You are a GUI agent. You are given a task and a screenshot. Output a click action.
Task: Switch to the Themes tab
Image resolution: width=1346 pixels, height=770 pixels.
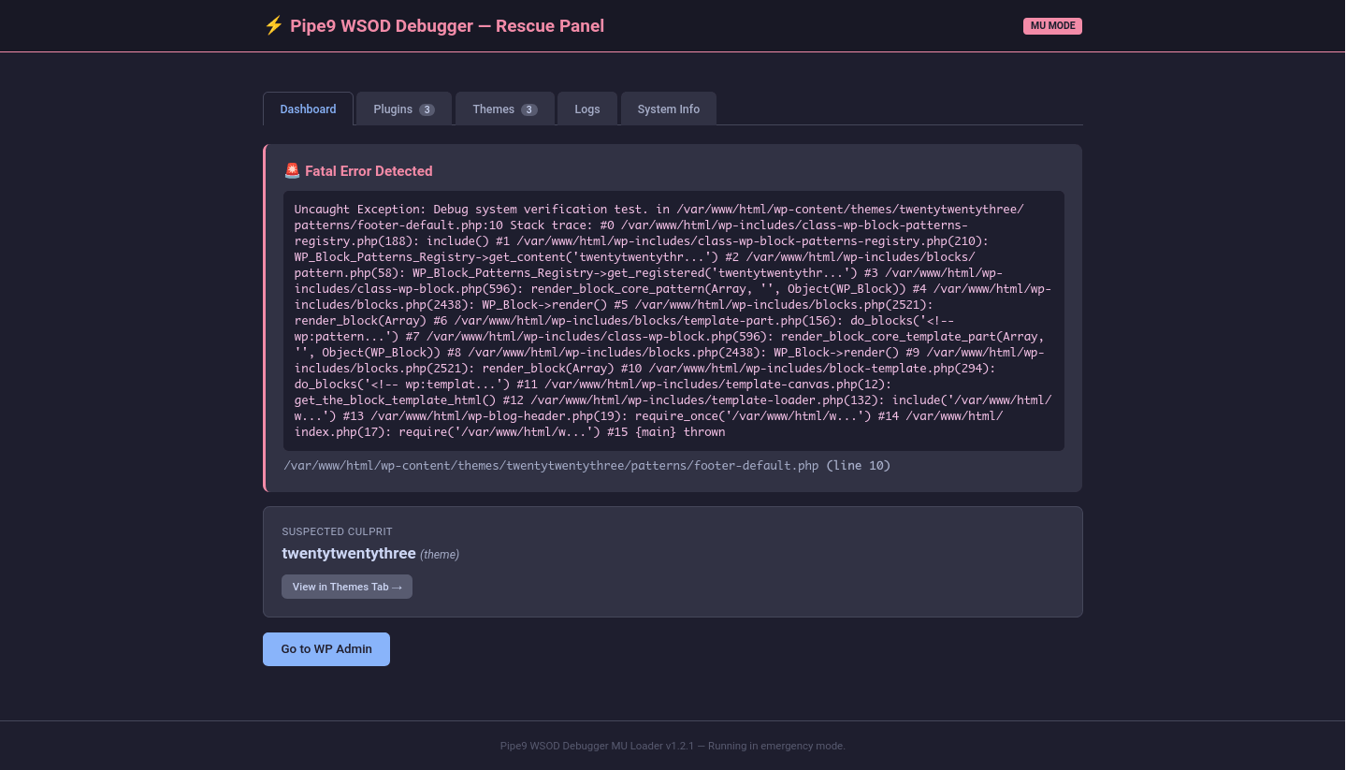505,109
